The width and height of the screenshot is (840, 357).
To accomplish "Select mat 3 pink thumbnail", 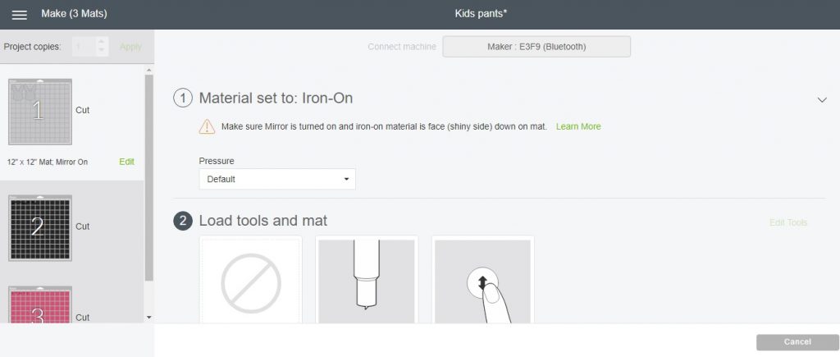I will tap(40, 304).
